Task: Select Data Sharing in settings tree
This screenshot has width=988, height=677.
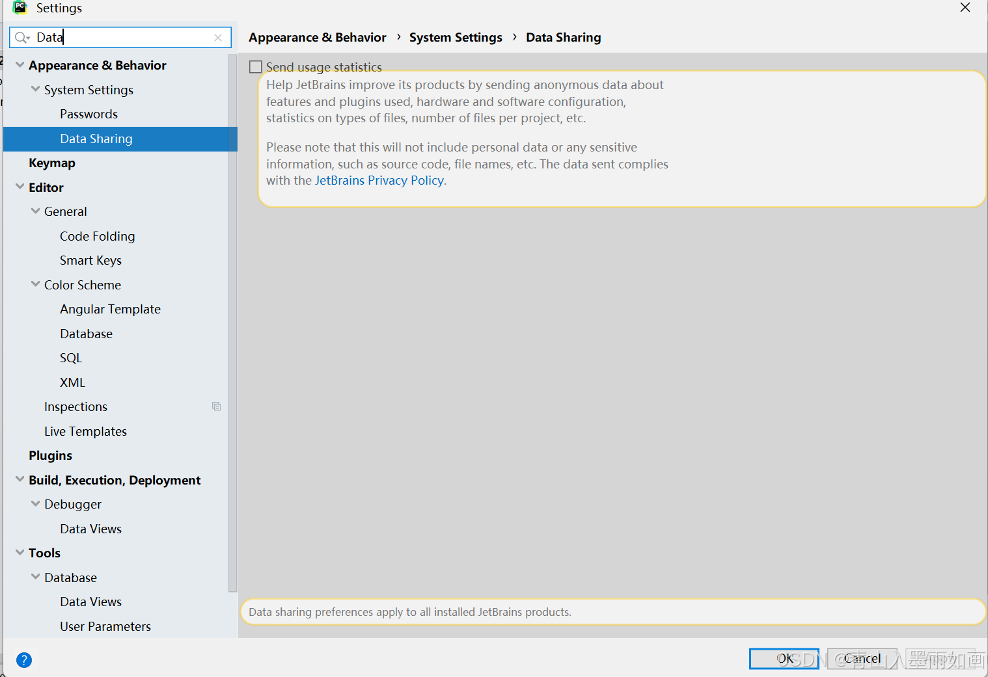Action: 96,139
